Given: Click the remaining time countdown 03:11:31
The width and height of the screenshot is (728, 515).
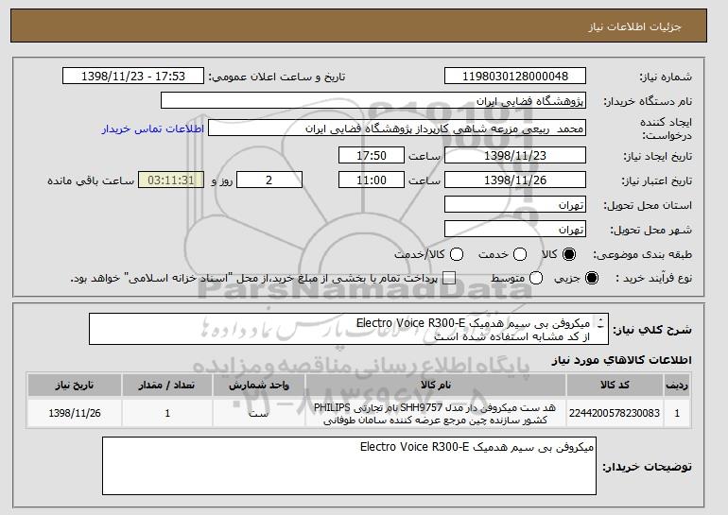Looking at the screenshot, I should (x=171, y=180).
